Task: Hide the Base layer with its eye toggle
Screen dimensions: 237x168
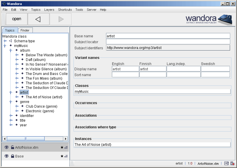Action: (7, 156)
